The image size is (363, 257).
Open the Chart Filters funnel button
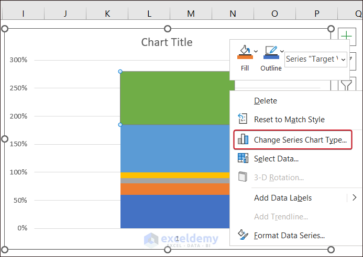pos(346,84)
